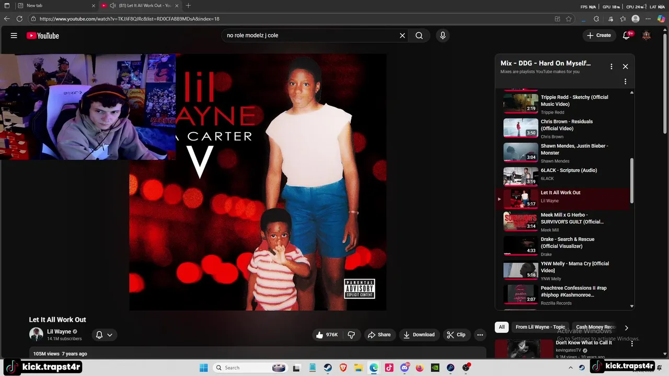The image size is (669, 376).
Task: Go back in the browser
Action: (x=7, y=19)
